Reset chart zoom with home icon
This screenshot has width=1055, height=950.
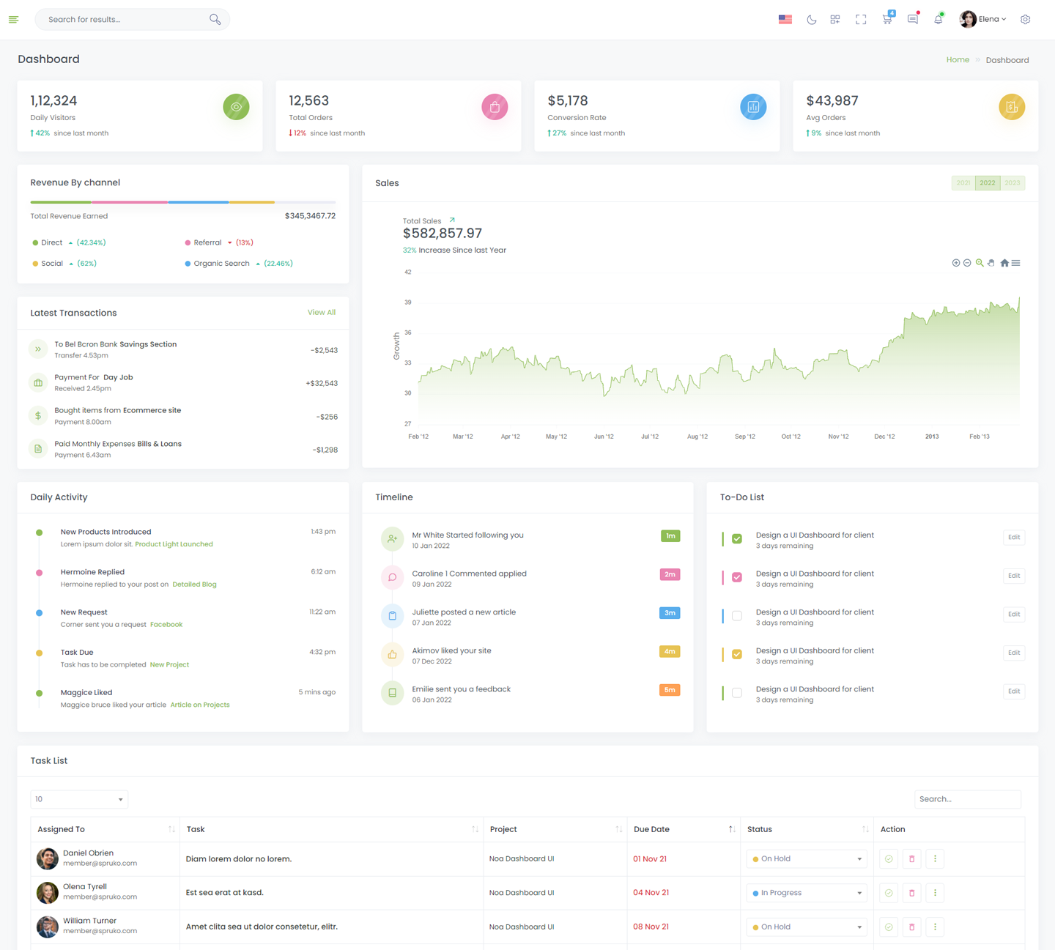(1004, 263)
